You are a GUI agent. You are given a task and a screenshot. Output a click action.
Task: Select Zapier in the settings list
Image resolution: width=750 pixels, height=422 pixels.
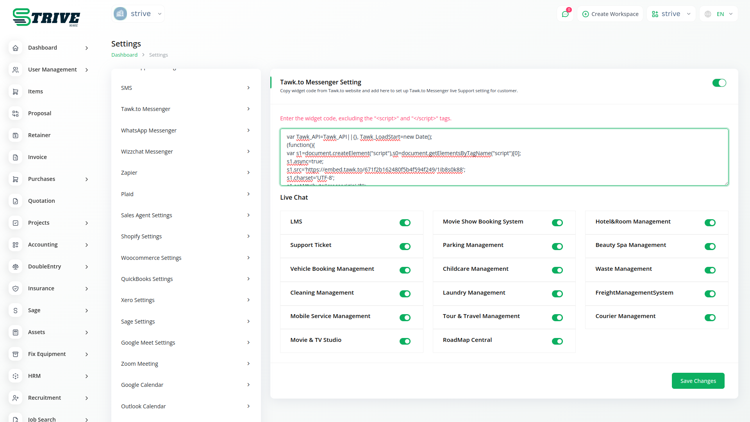186,173
